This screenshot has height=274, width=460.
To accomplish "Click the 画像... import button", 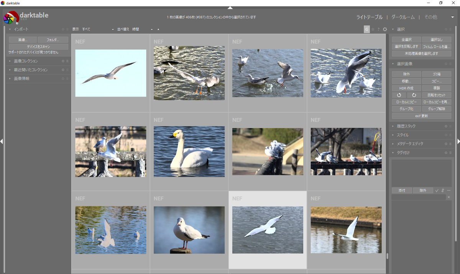I will tap(23, 40).
